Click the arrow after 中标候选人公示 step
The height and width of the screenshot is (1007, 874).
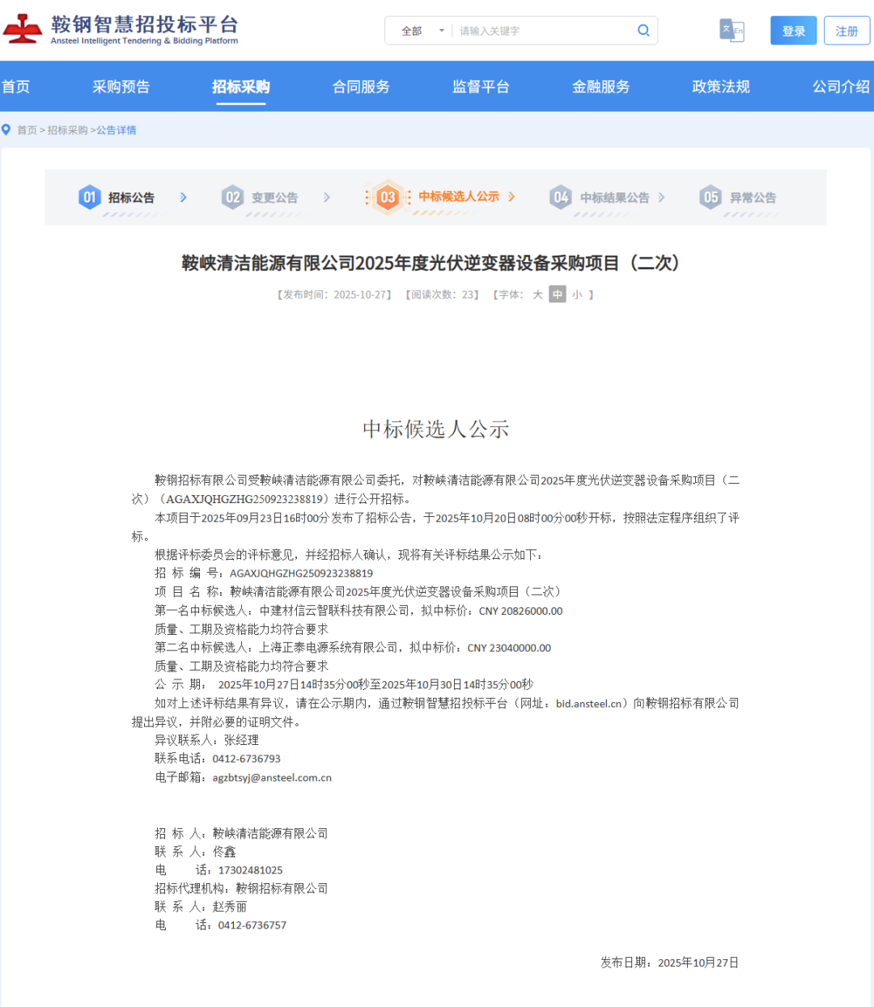click(x=511, y=197)
